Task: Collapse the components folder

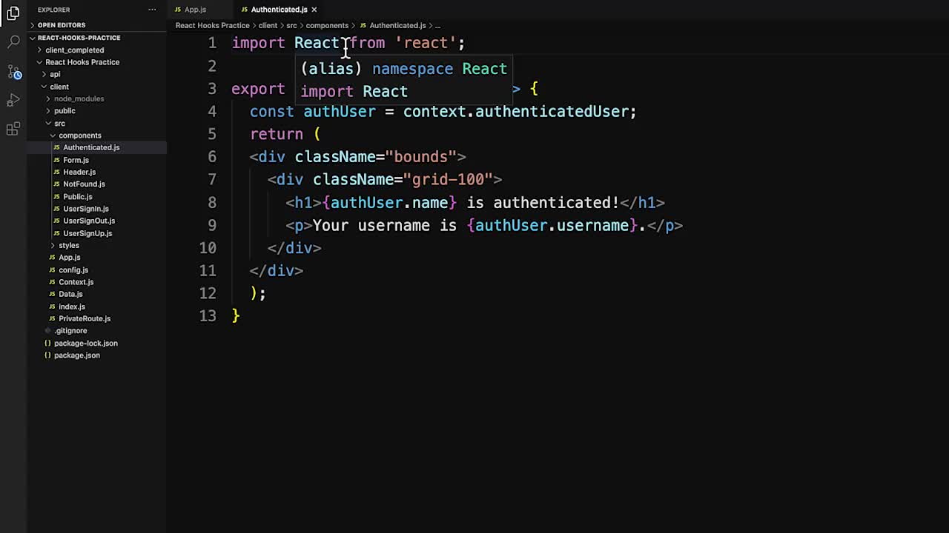Action: tap(79, 135)
